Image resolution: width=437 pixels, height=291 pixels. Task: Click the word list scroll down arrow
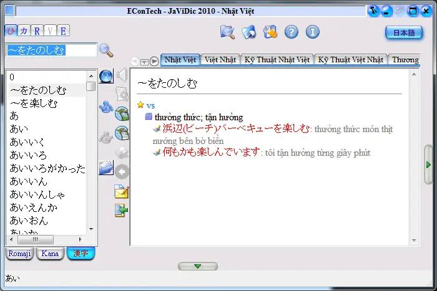pyautogui.click(x=91, y=229)
